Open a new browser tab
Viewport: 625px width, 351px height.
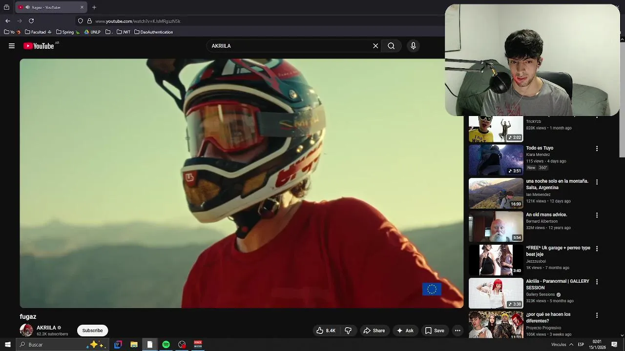[x=94, y=7]
